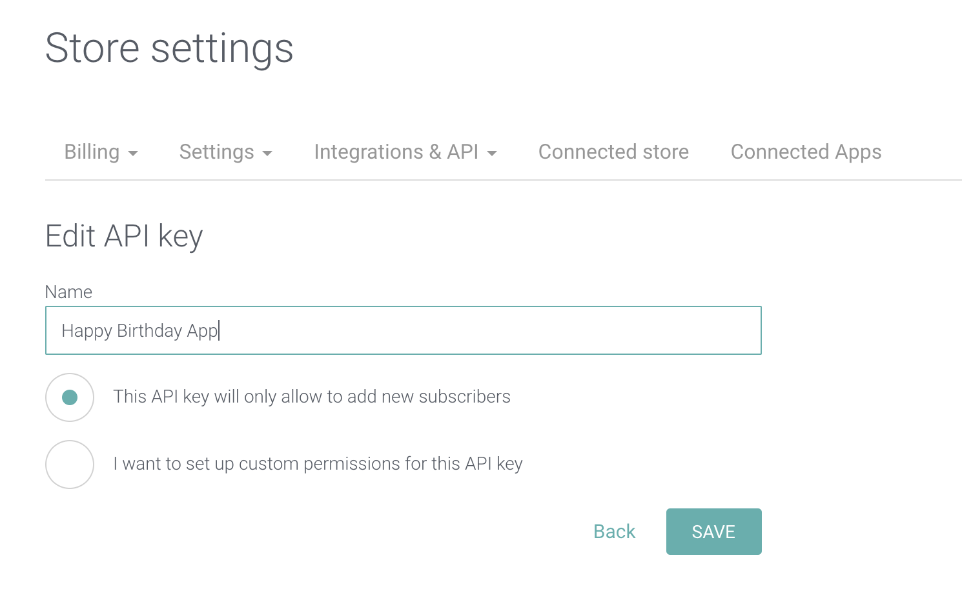962x600 pixels.
Task: Open Integrations & API dropdown
Action: (396, 152)
